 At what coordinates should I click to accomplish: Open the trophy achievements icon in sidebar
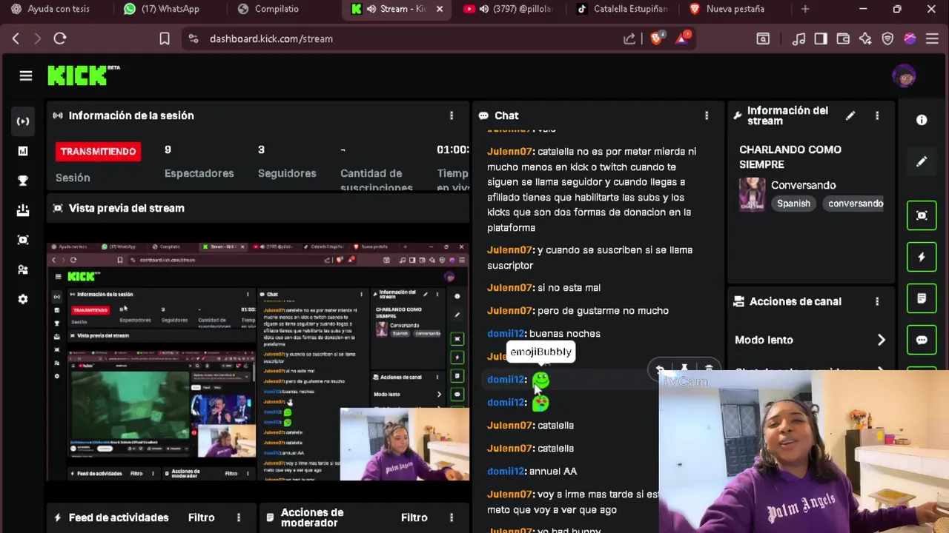(x=23, y=181)
